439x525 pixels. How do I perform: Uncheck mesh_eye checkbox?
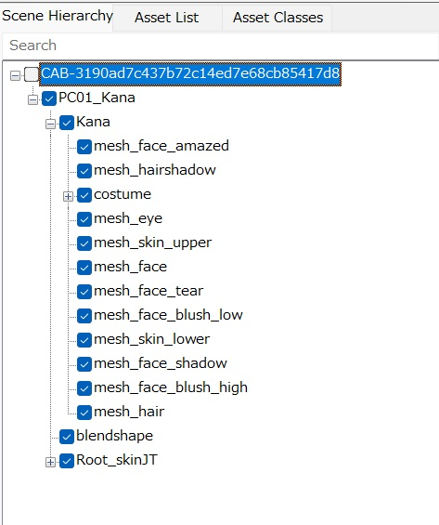click(84, 219)
